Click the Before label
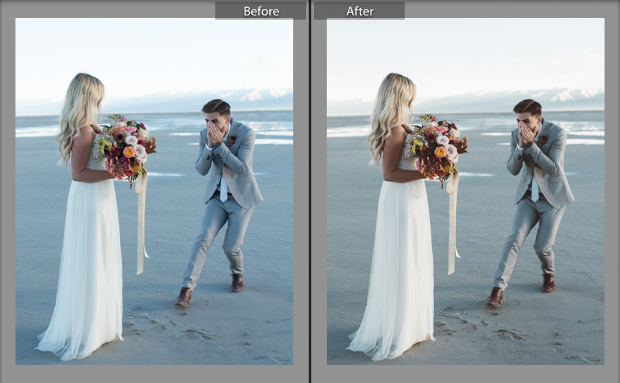Screen dimensions: 620x383 coord(261,11)
